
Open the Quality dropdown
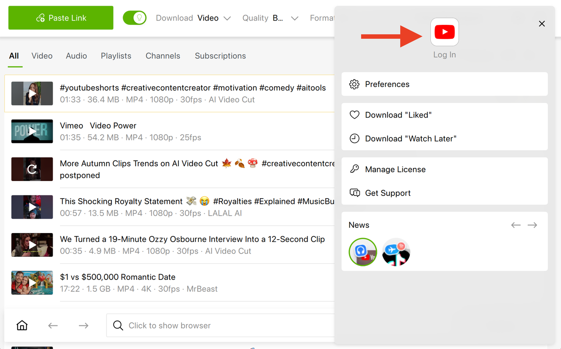(270, 18)
